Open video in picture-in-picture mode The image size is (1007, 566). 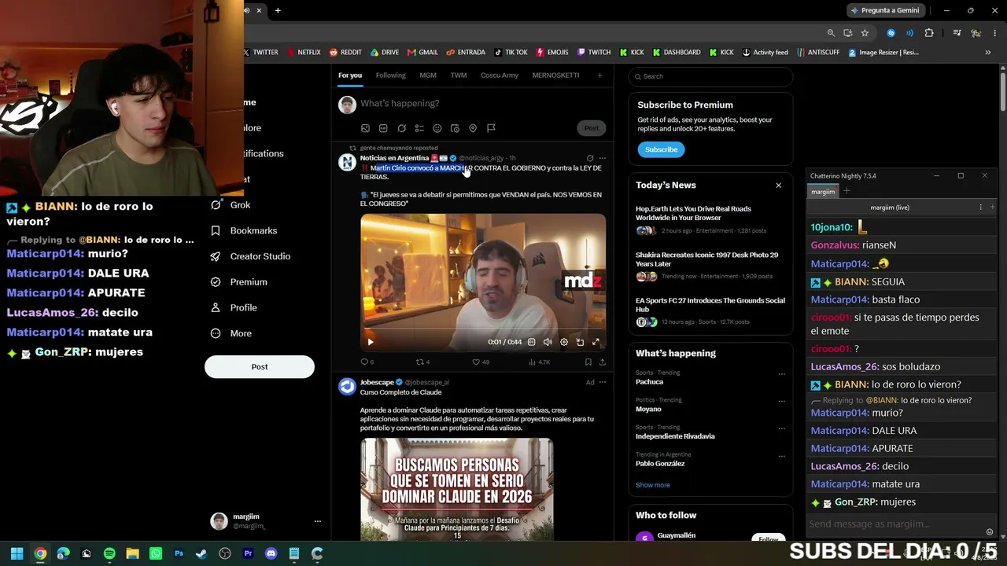tap(580, 342)
